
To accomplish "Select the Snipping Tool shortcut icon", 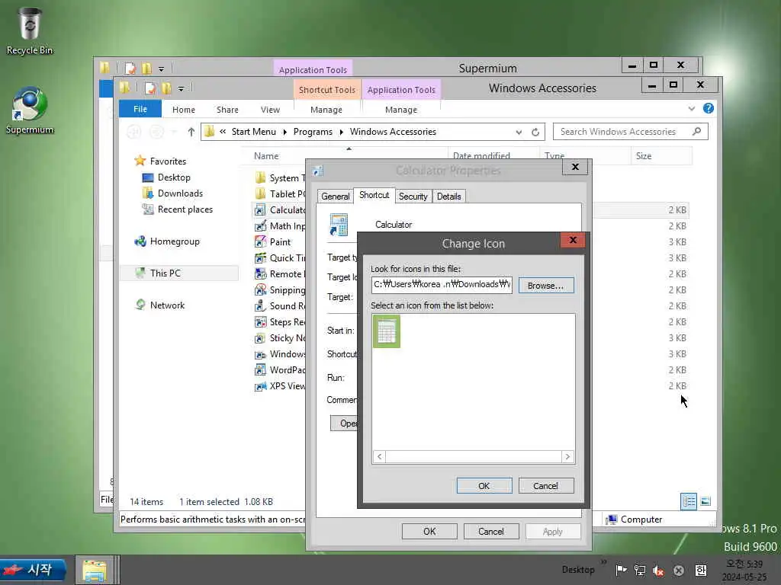I will (x=261, y=289).
